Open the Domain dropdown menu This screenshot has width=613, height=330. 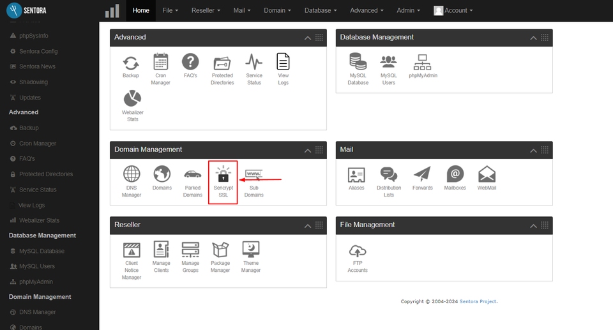point(277,11)
